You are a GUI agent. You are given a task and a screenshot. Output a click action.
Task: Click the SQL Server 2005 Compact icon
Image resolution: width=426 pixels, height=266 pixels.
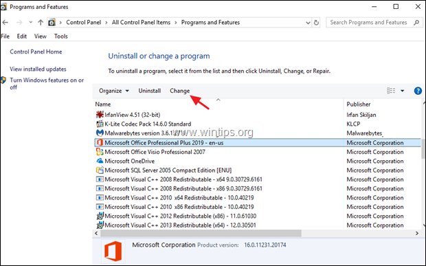tap(100, 170)
